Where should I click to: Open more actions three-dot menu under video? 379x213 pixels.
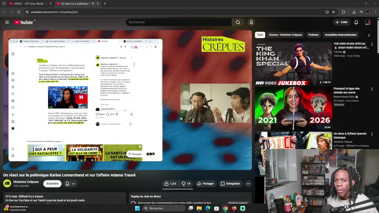pyautogui.click(x=248, y=184)
